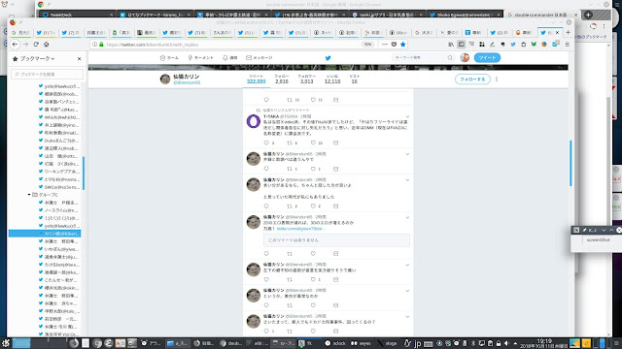The image size is (622, 349).
Task: Open three-dot options beside フォローする
Action: point(497,79)
